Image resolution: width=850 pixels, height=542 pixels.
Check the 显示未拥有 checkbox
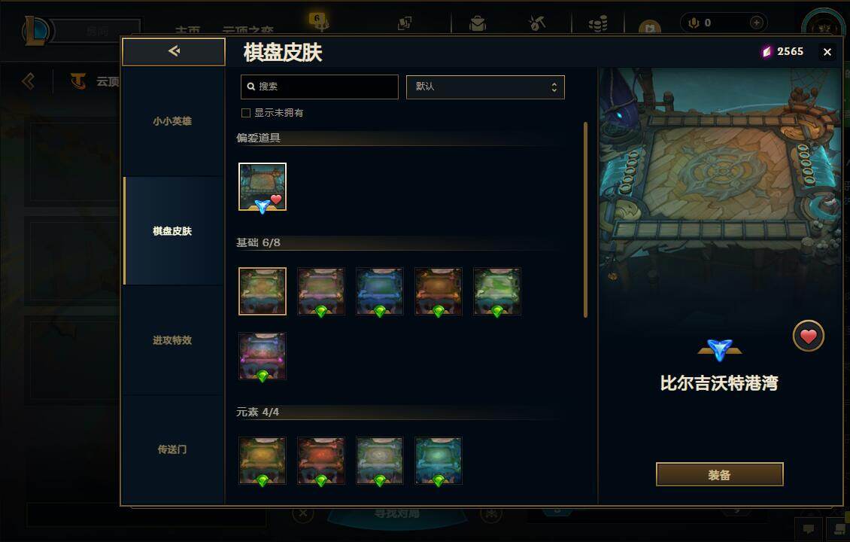[245, 113]
